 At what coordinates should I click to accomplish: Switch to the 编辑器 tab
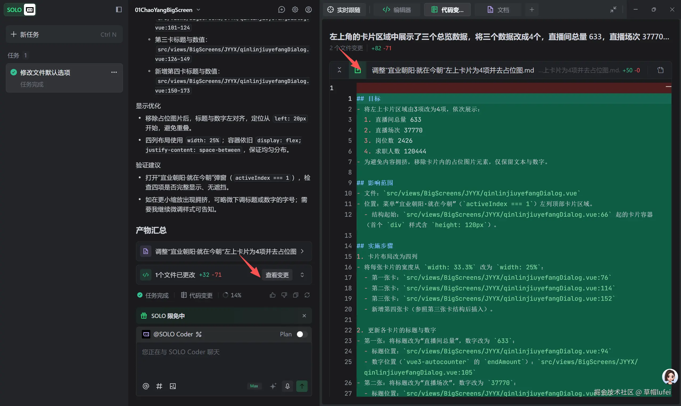(x=397, y=10)
